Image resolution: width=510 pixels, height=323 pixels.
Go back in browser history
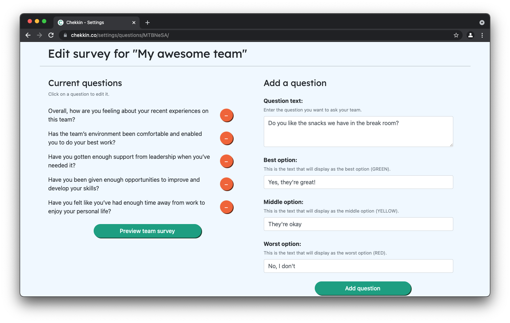click(x=28, y=35)
